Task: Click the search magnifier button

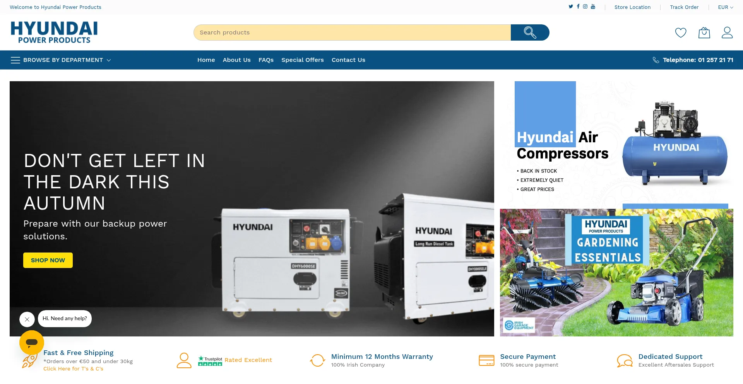Action: pyautogui.click(x=530, y=32)
